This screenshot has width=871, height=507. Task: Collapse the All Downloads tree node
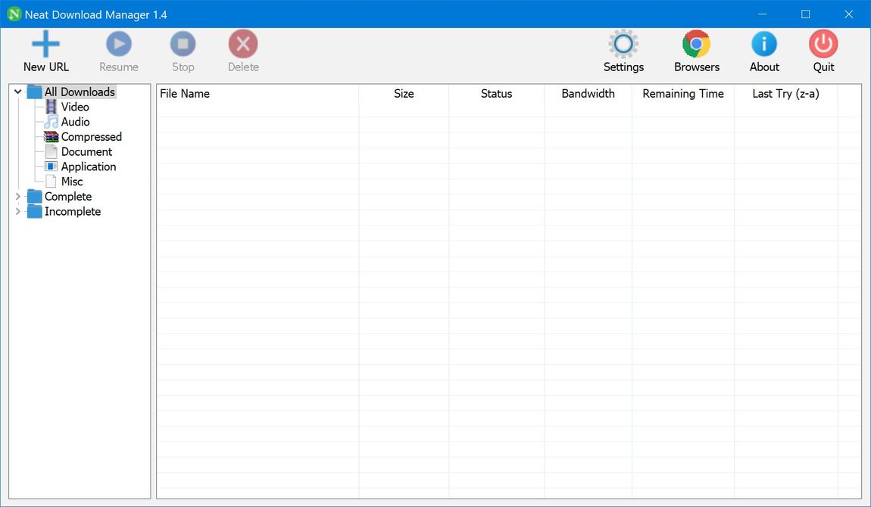point(17,92)
